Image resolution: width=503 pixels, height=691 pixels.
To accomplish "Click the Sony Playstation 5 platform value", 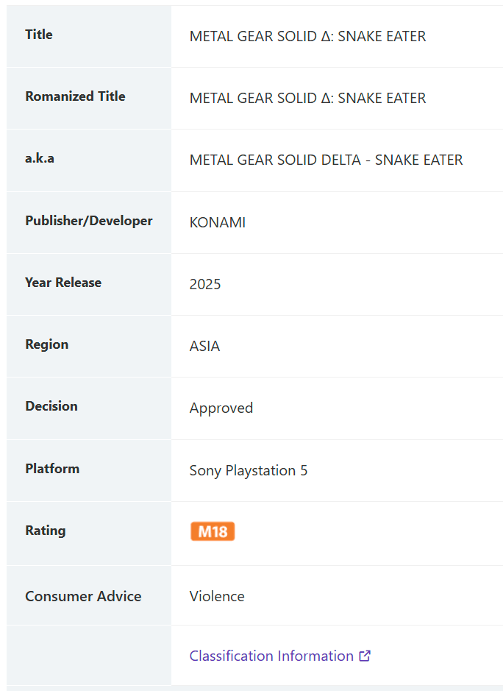I will tap(249, 470).
